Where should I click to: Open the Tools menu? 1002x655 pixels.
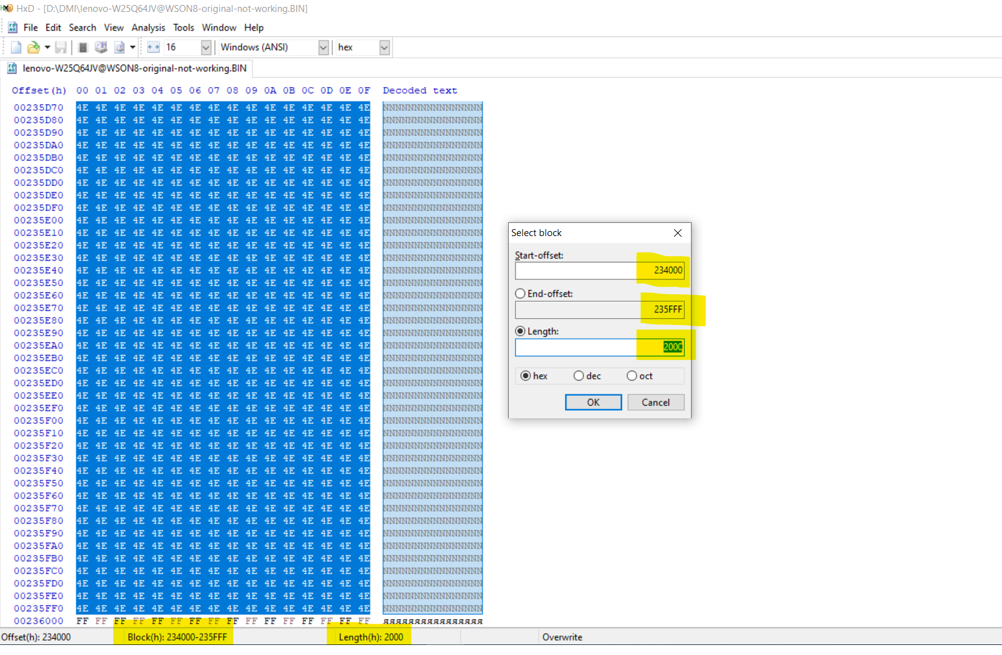point(183,28)
